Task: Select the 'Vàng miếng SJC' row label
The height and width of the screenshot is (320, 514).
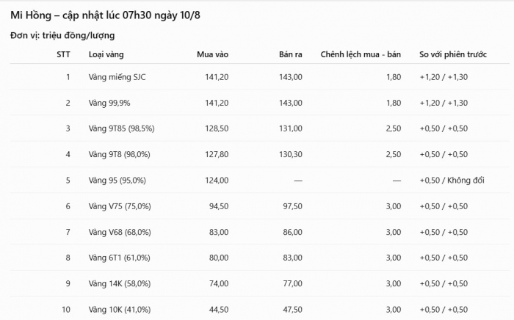Action: [117, 77]
